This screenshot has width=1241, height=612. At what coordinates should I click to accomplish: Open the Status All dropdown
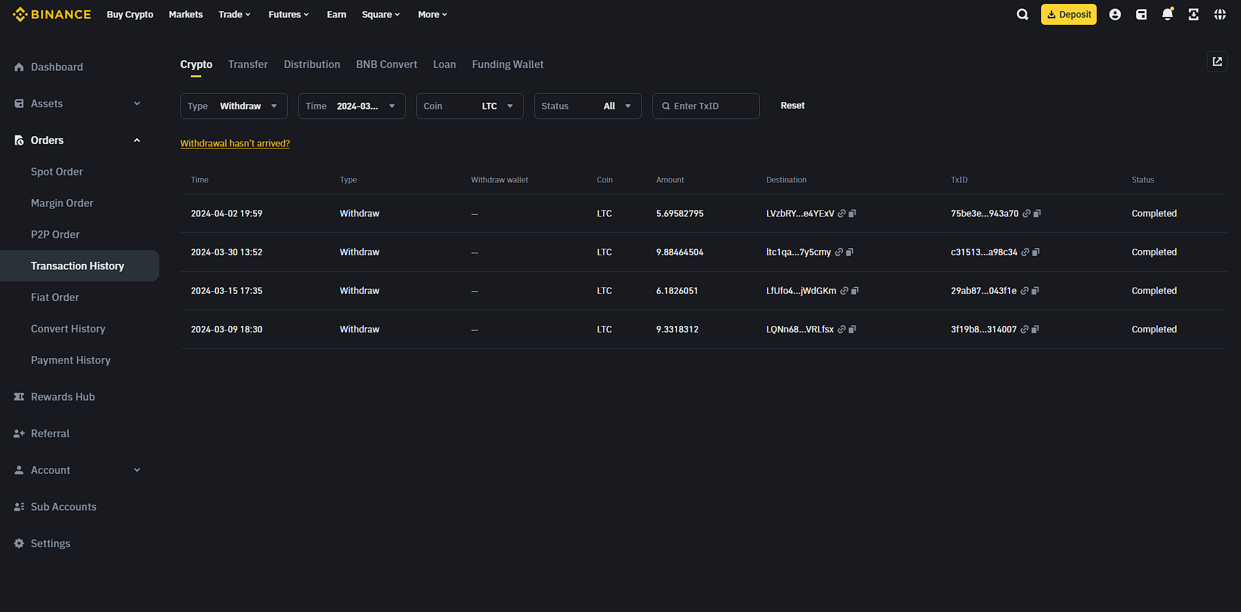click(588, 106)
